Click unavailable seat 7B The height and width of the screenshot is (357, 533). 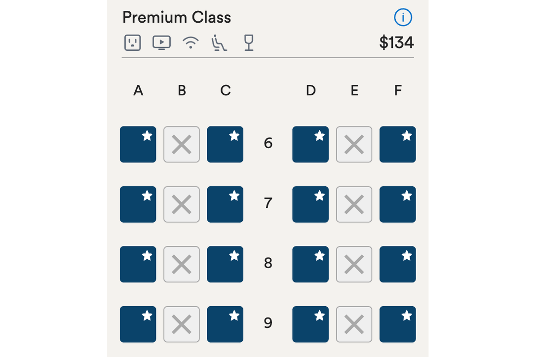(182, 204)
